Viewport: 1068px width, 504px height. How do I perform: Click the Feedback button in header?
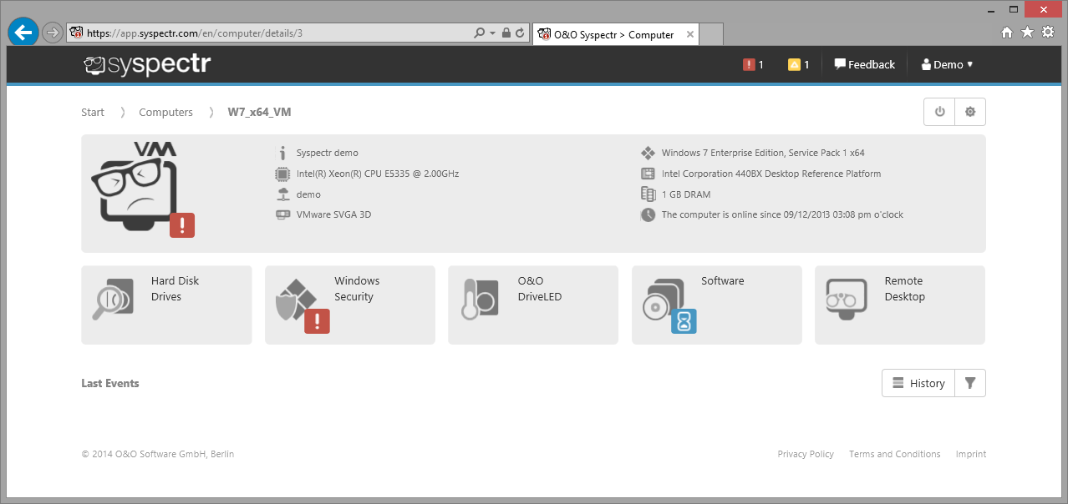click(864, 64)
